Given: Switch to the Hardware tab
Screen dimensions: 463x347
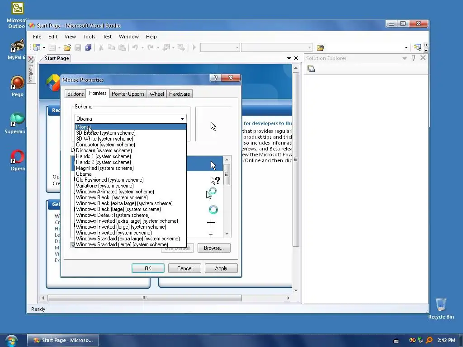Looking at the screenshot, I should coord(180,94).
